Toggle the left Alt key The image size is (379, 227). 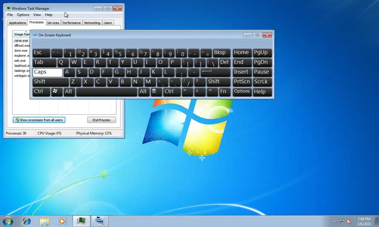[69, 92]
